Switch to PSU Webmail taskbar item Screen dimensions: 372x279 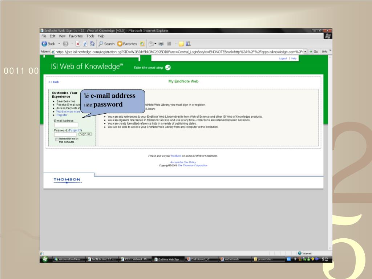[134, 259]
